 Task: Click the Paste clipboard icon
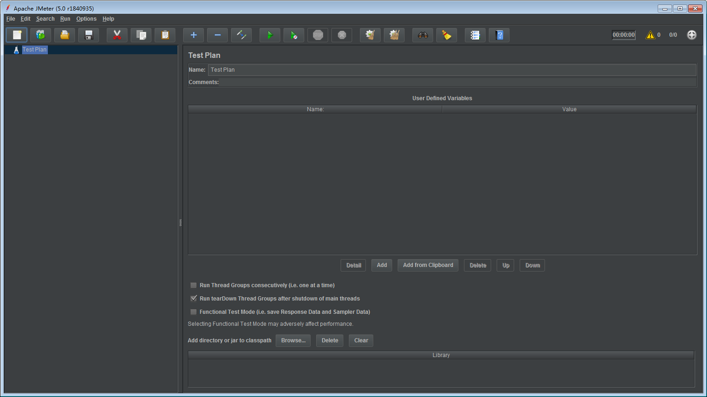click(165, 35)
